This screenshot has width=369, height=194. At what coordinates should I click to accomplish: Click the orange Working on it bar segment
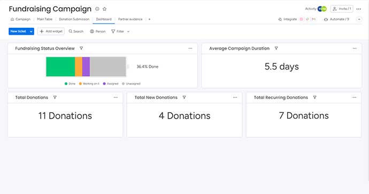click(x=79, y=67)
